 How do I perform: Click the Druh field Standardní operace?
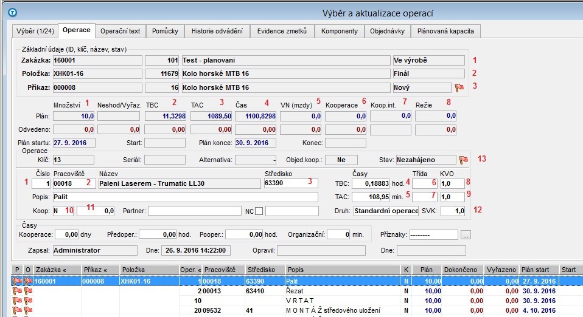coord(386,211)
